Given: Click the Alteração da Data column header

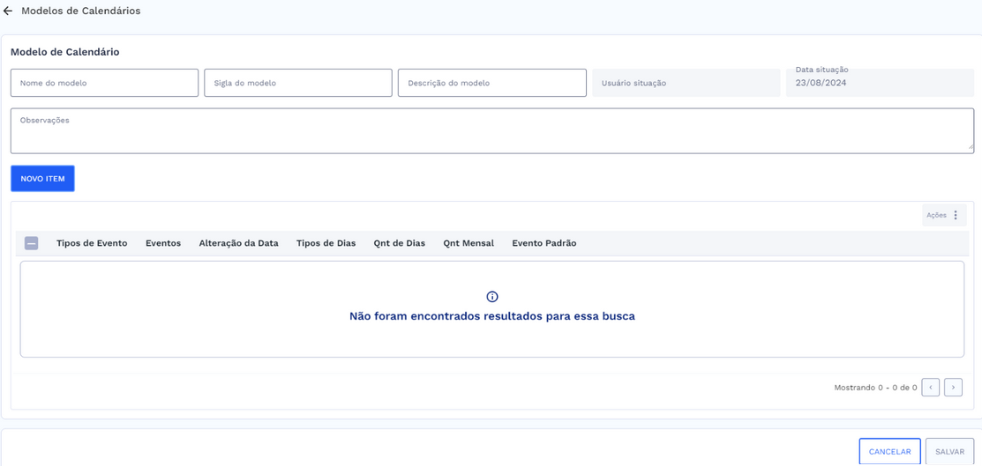Looking at the screenshot, I should [x=238, y=243].
